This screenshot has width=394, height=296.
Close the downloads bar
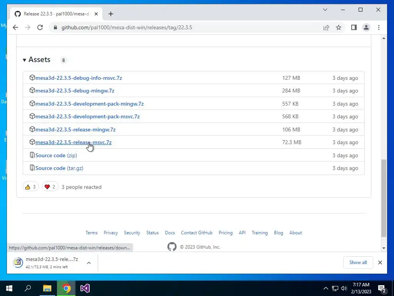(x=380, y=262)
